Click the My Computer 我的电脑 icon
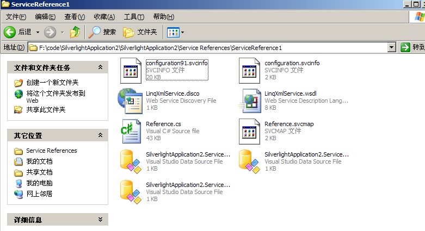 click(19, 183)
